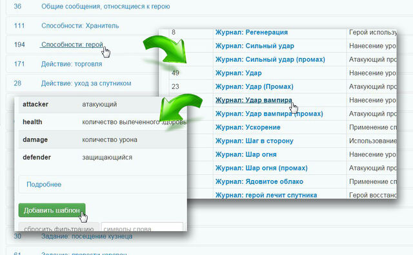Open 'Журнал: Ядовитое облако' link
Viewport: 413px width, 255px height.
259,182
